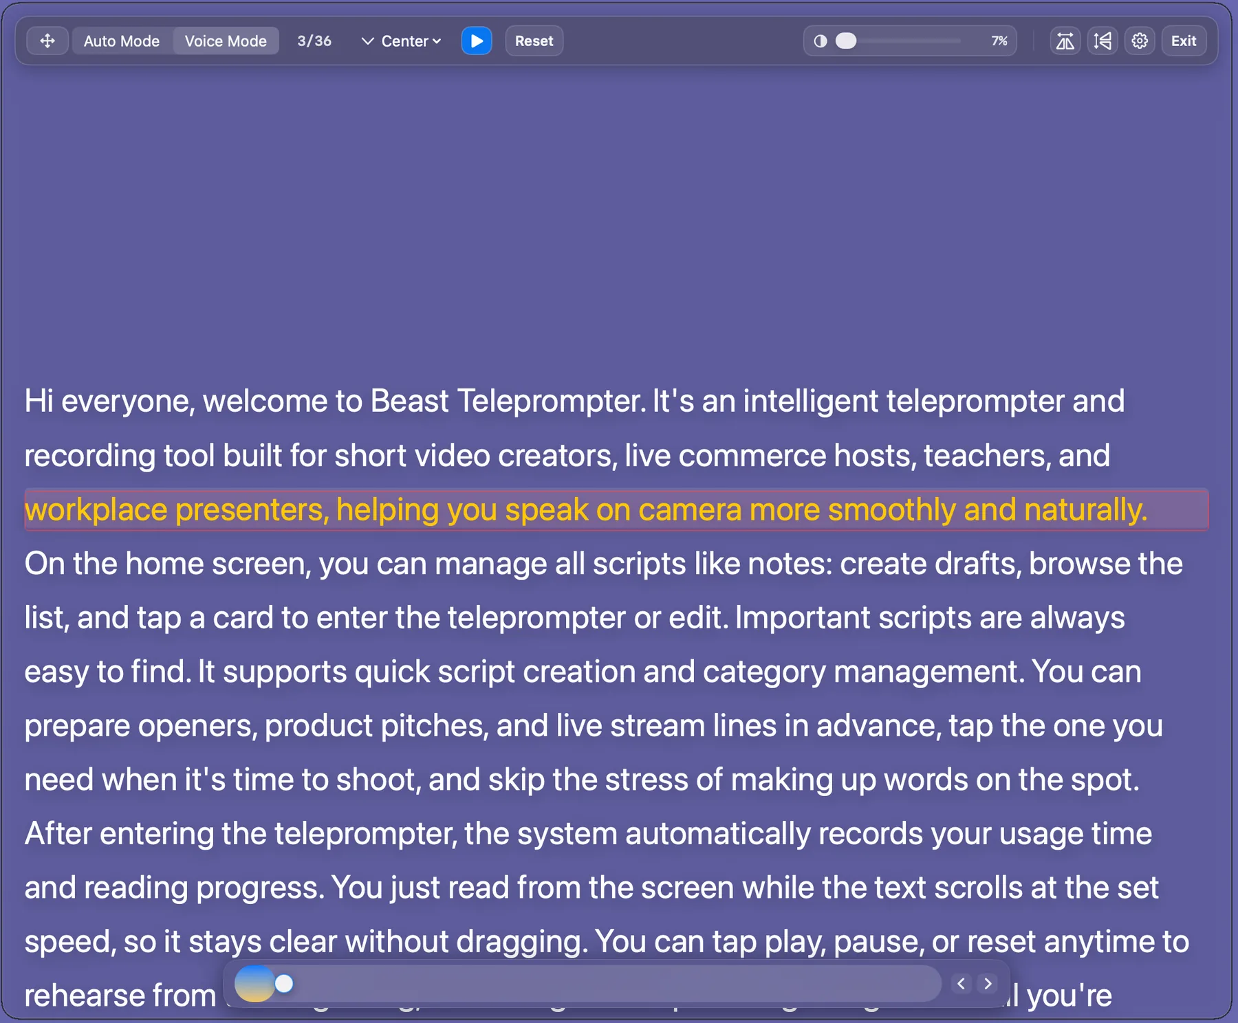Click the Exit button

(1183, 41)
